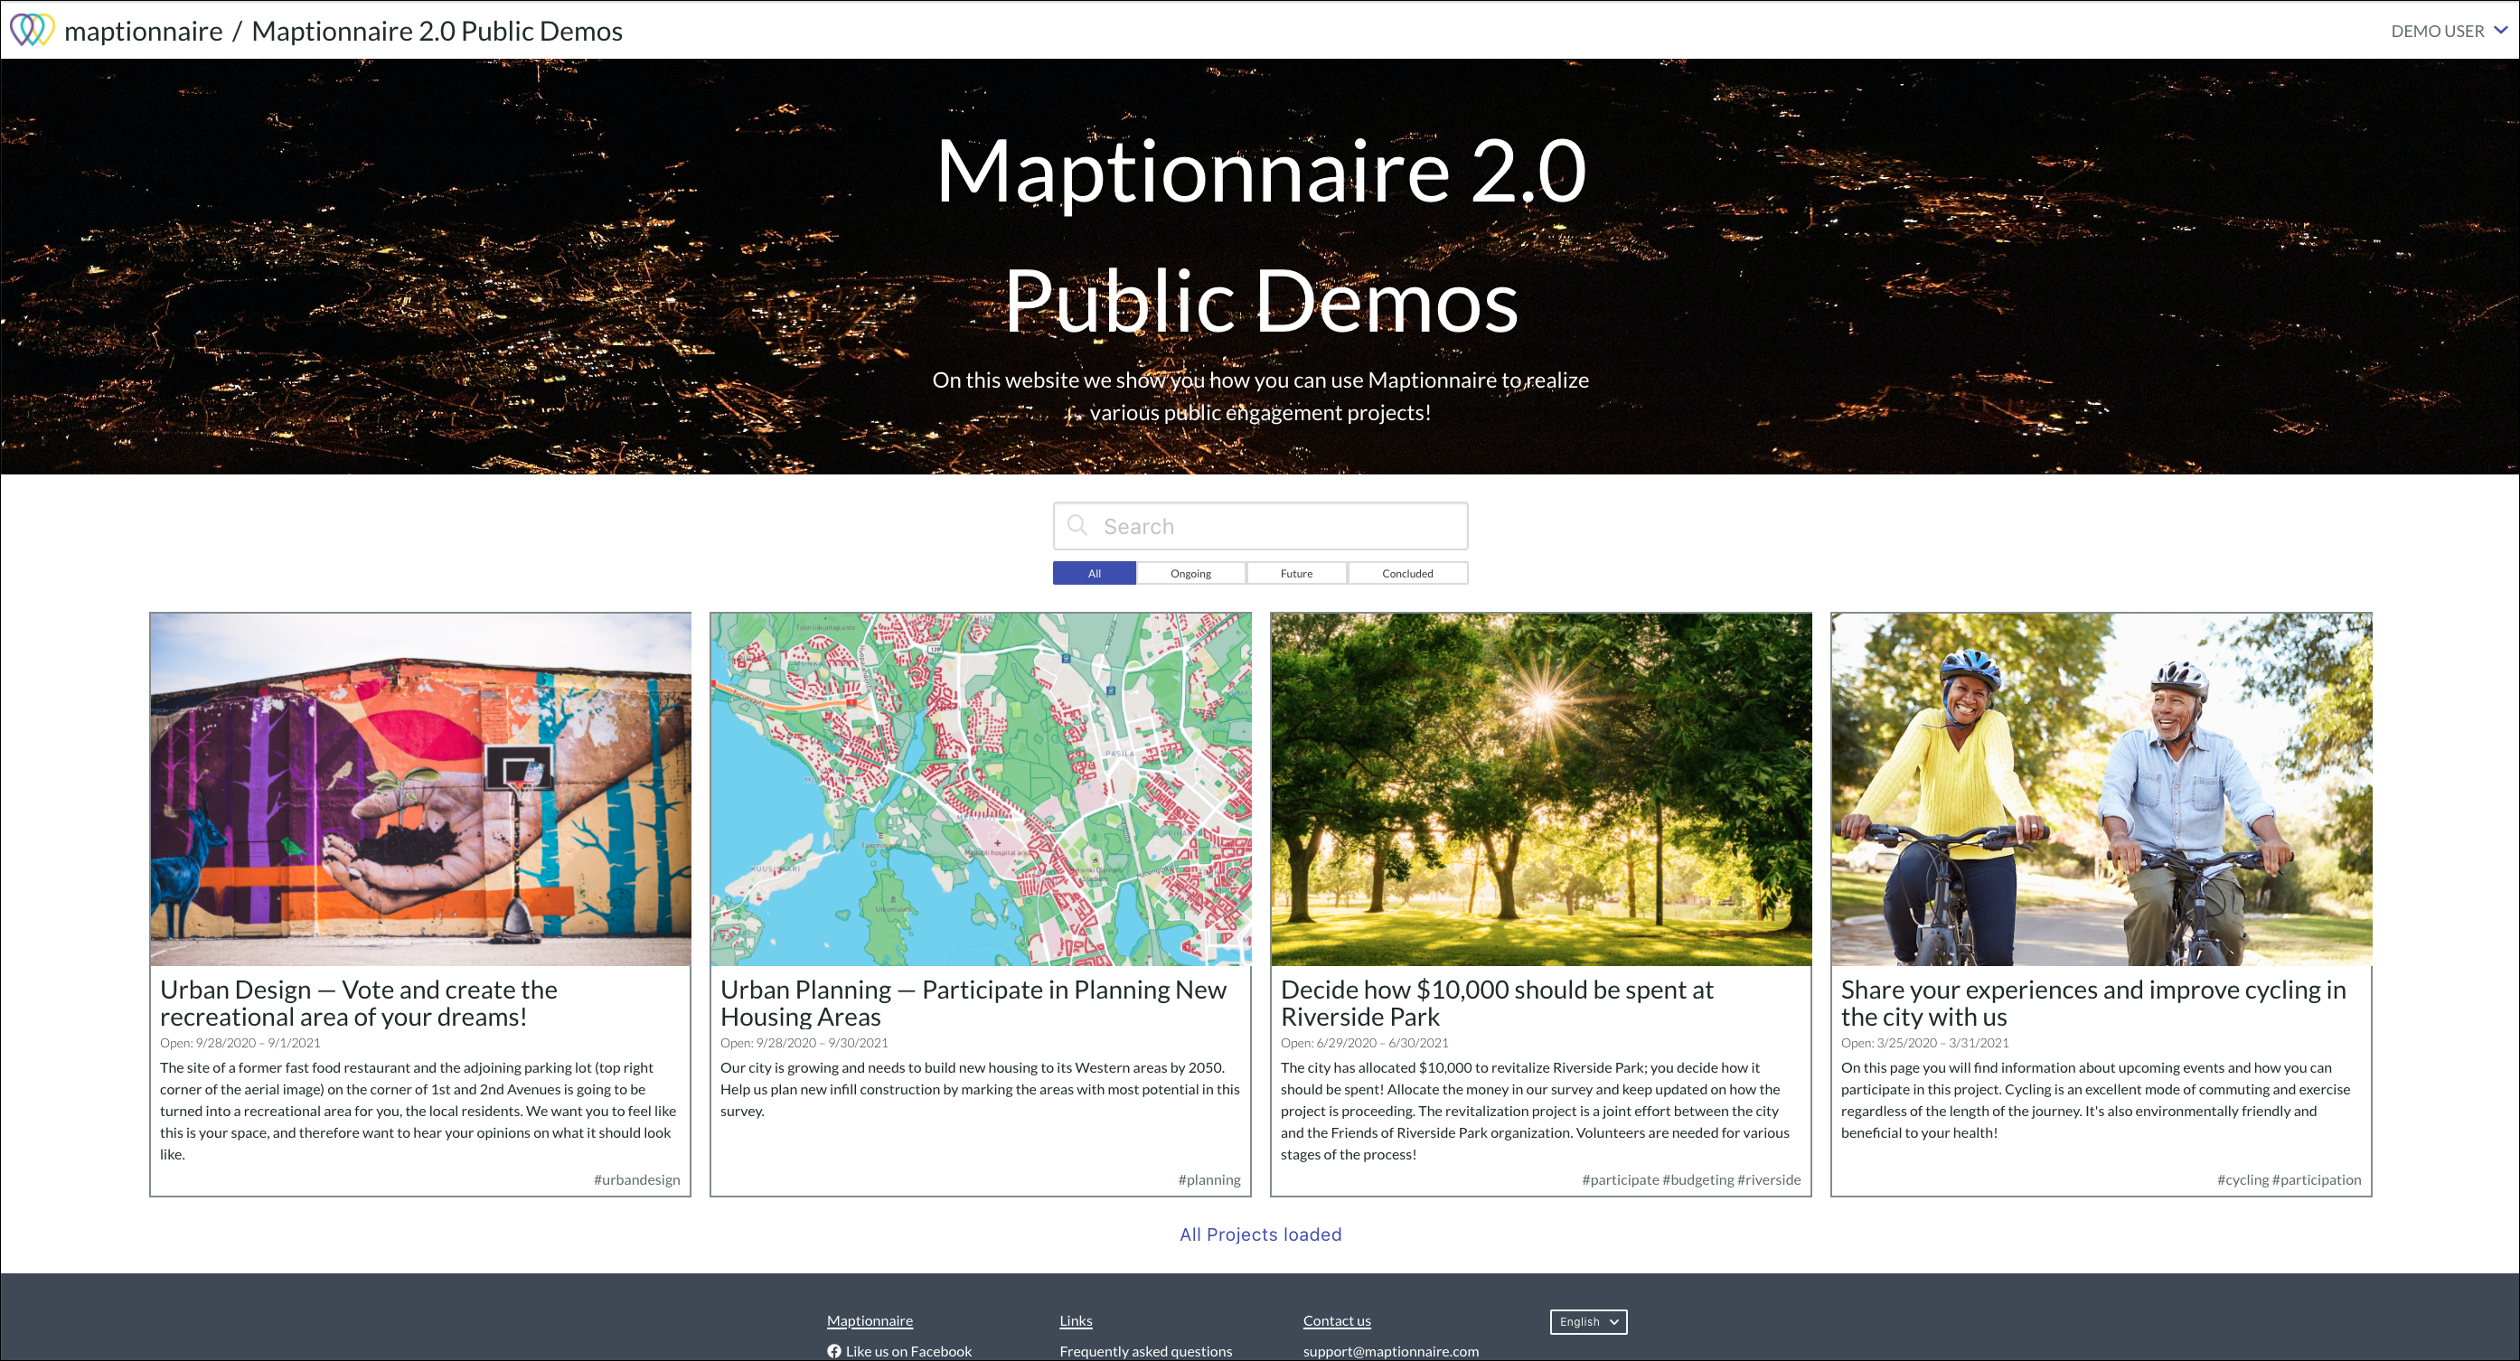Click the #budgeting hashtag
The width and height of the screenshot is (2520, 1361).
point(1698,1180)
